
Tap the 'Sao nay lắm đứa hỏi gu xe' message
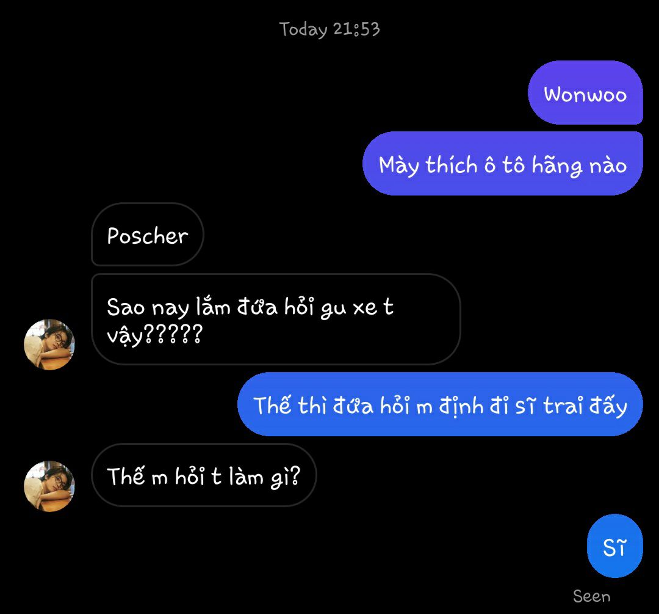pos(276,319)
